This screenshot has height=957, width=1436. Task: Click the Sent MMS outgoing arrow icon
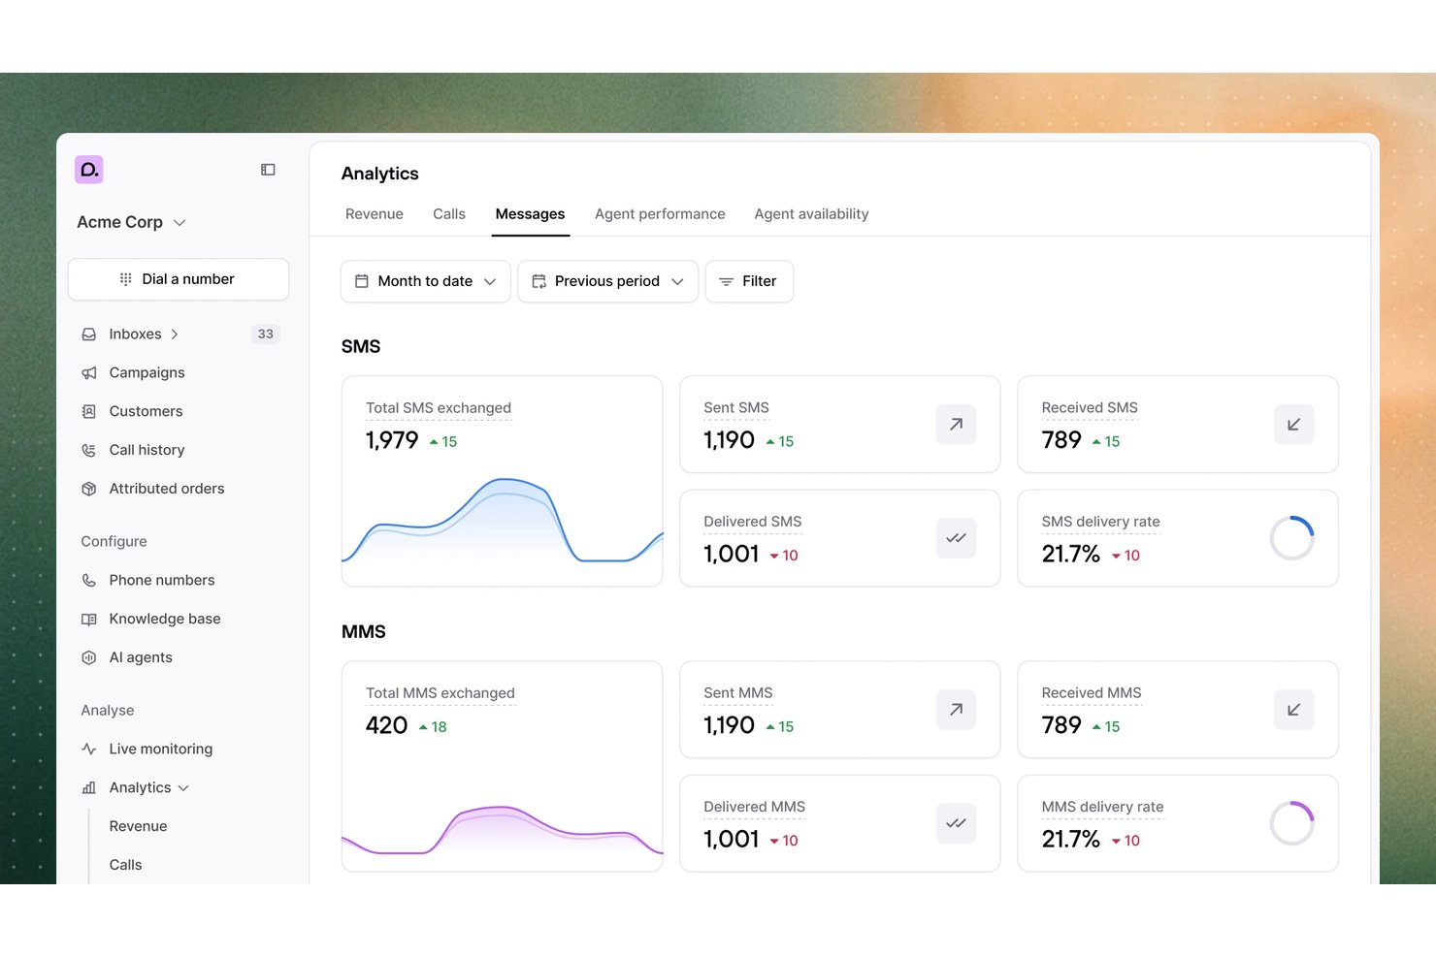[x=956, y=710]
